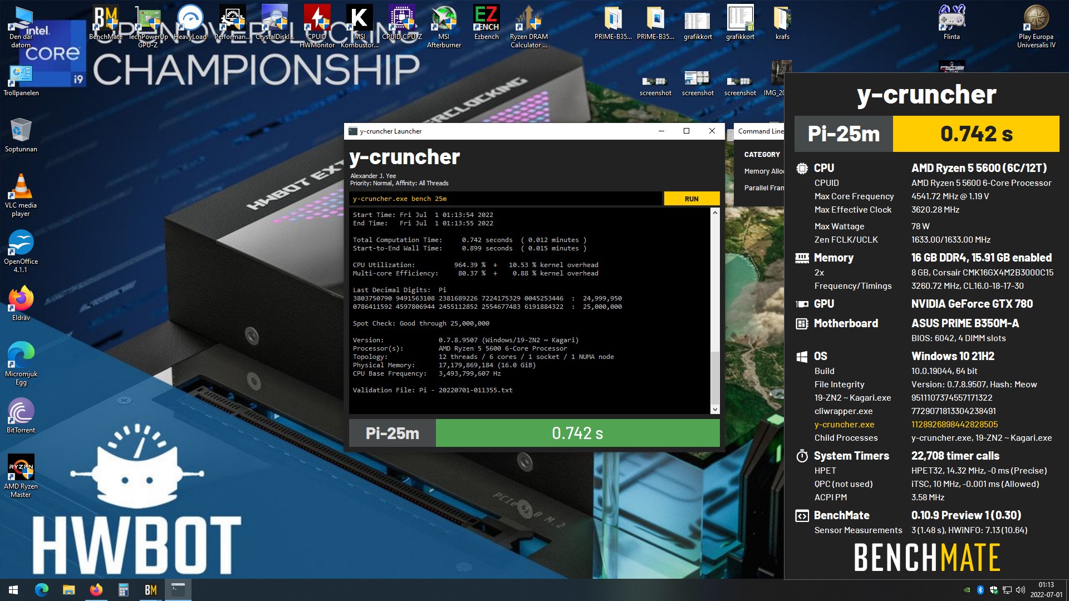Select the Soptunnan recycle bin icon
The height and width of the screenshot is (601, 1069).
click(21, 135)
